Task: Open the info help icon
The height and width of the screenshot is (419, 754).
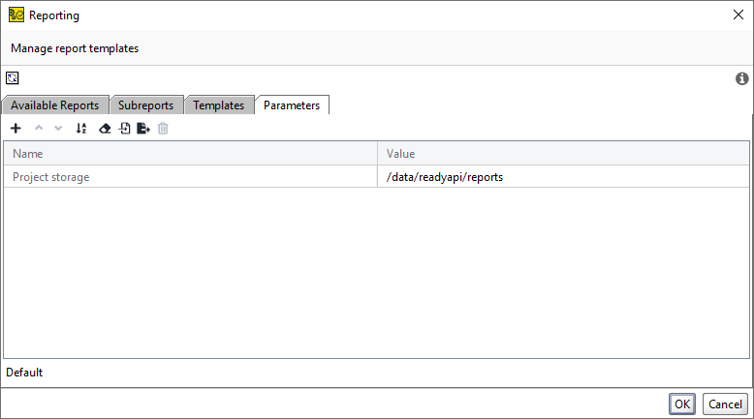Action: (741, 78)
